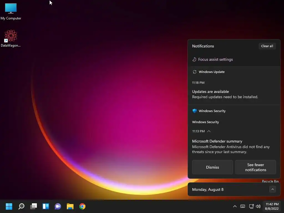Clear all notifications
The image size is (284, 213).
(x=267, y=46)
